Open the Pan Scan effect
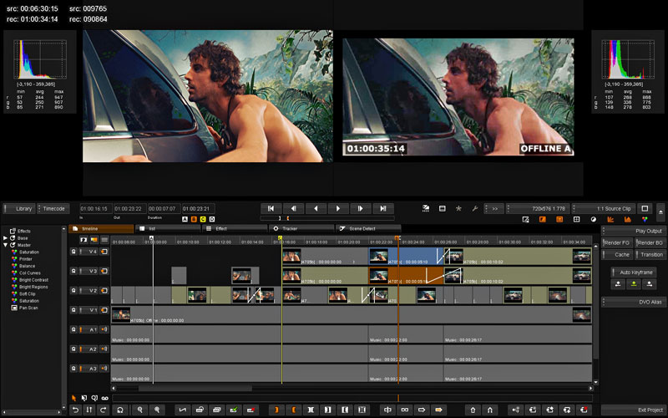 coord(28,308)
